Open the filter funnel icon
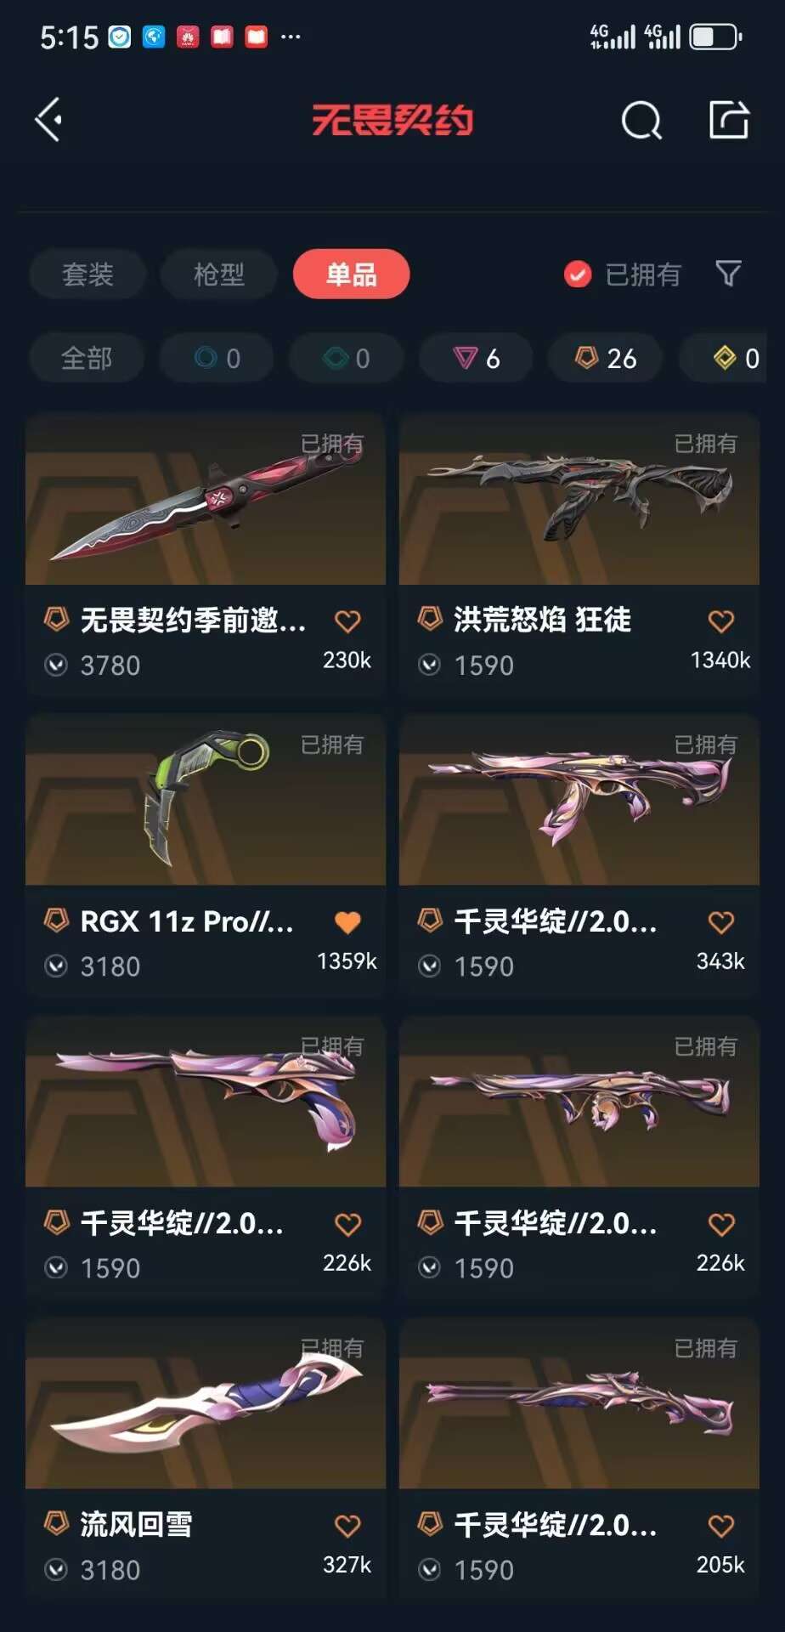The height and width of the screenshot is (1632, 785). pos(728,274)
